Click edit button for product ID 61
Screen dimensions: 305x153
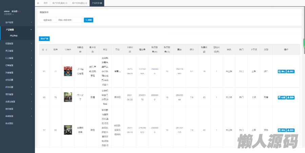(281, 71)
